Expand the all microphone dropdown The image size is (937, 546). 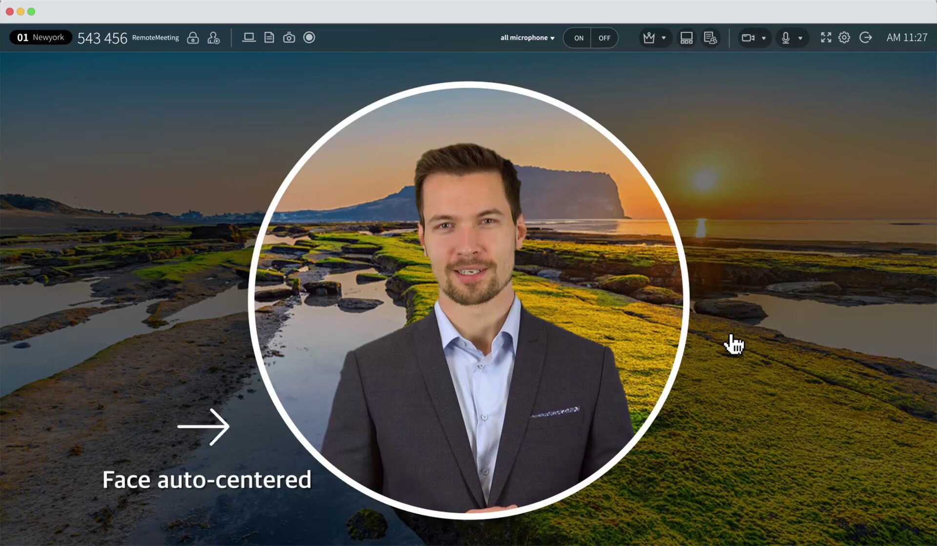[527, 38]
